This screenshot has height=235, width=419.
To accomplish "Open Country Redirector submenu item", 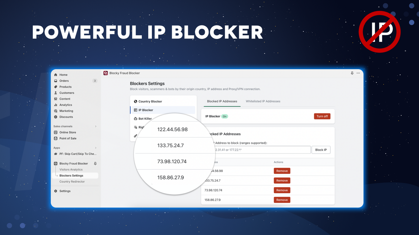I will tap(72, 182).
